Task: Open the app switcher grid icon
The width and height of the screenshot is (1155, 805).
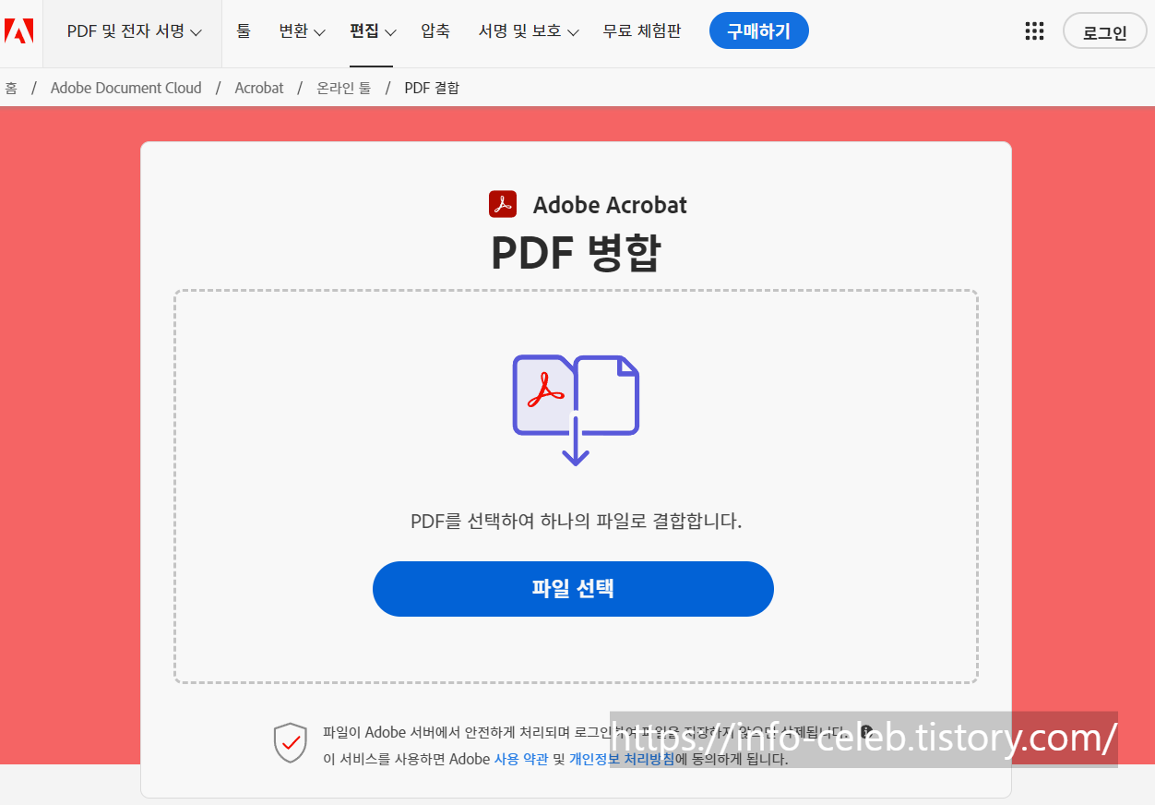Action: pyautogui.click(x=1035, y=31)
